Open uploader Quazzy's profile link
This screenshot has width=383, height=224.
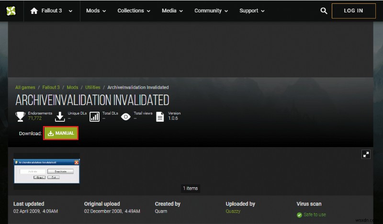pyautogui.click(x=233, y=211)
